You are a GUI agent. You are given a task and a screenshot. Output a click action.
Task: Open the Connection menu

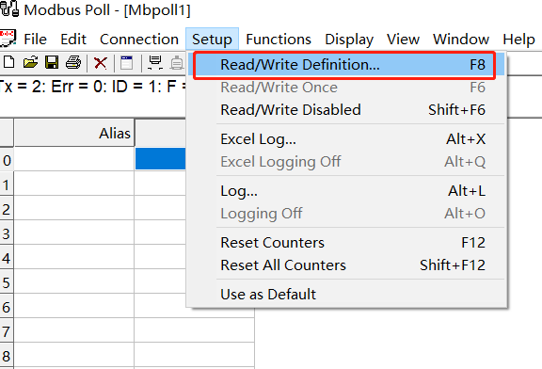(x=139, y=40)
